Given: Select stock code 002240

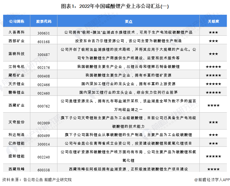Looking at the screenshot, I should click(x=44, y=157).
